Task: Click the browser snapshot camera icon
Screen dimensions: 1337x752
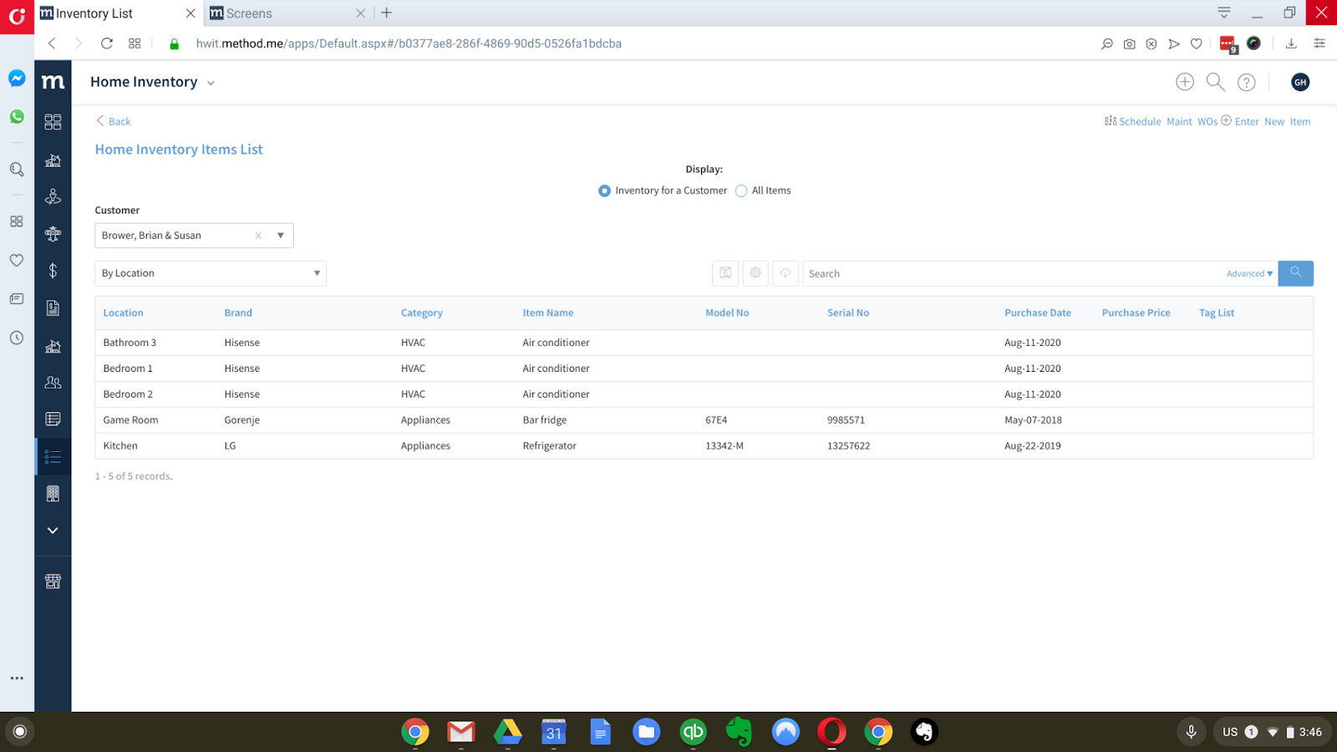Action: coord(1130,43)
